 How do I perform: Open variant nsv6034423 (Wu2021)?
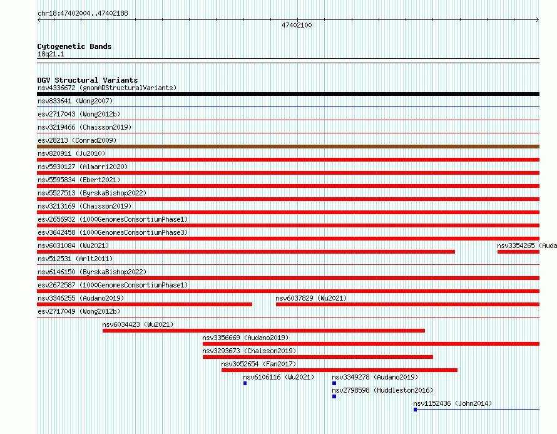coord(138,324)
